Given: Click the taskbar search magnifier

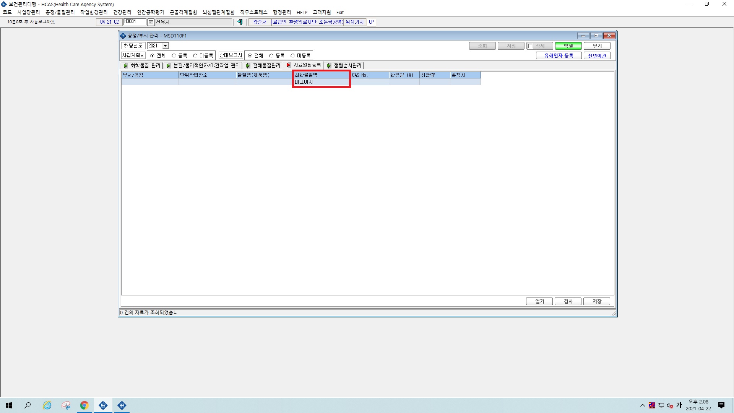Looking at the screenshot, I should tap(28, 405).
